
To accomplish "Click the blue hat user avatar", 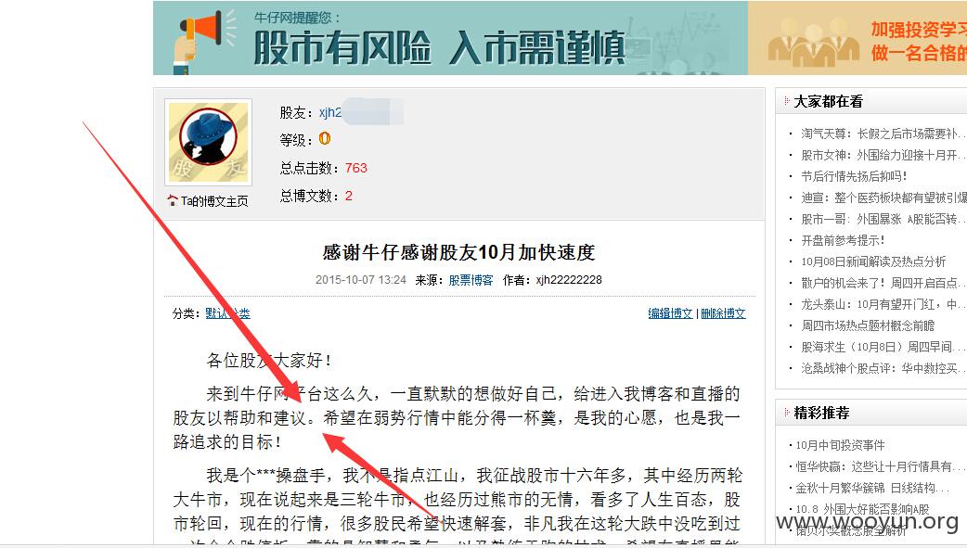I will pos(209,142).
